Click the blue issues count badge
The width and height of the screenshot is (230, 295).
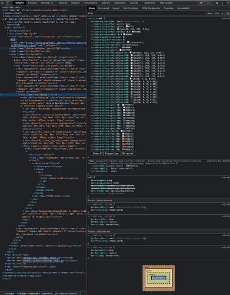coord(209,3)
